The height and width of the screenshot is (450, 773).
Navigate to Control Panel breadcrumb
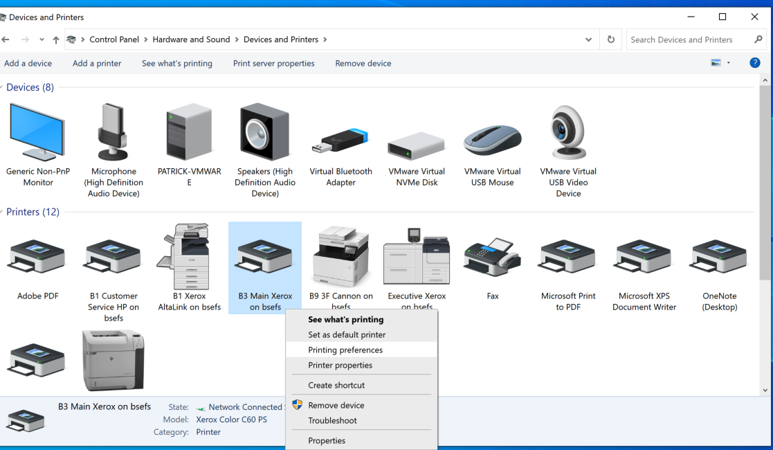click(114, 39)
